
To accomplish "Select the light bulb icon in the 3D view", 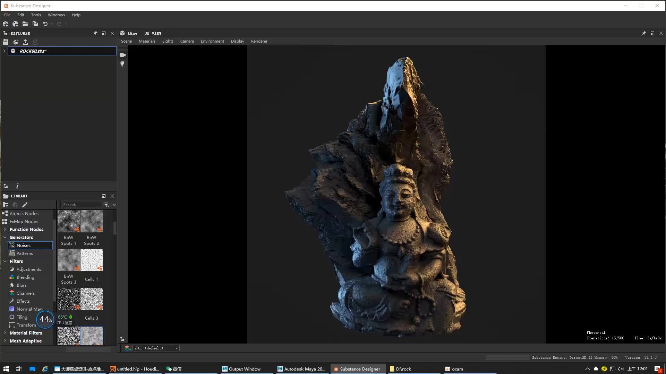I will pos(122,64).
